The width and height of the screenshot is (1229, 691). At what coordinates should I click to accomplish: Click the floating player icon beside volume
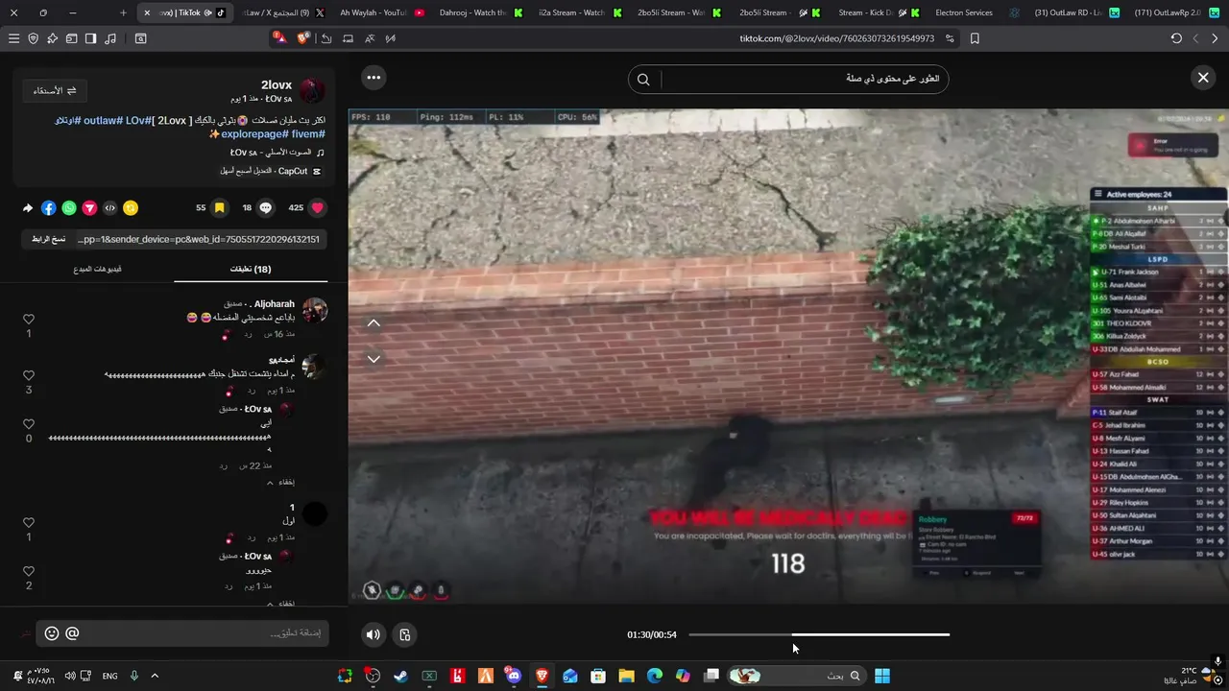click(405, 634)
